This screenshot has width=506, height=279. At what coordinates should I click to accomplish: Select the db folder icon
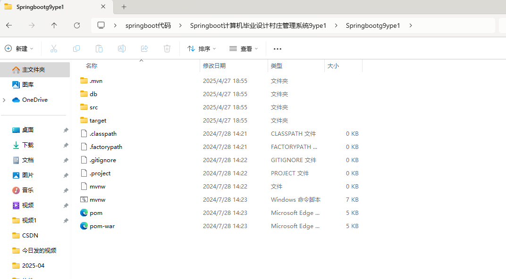84,94
